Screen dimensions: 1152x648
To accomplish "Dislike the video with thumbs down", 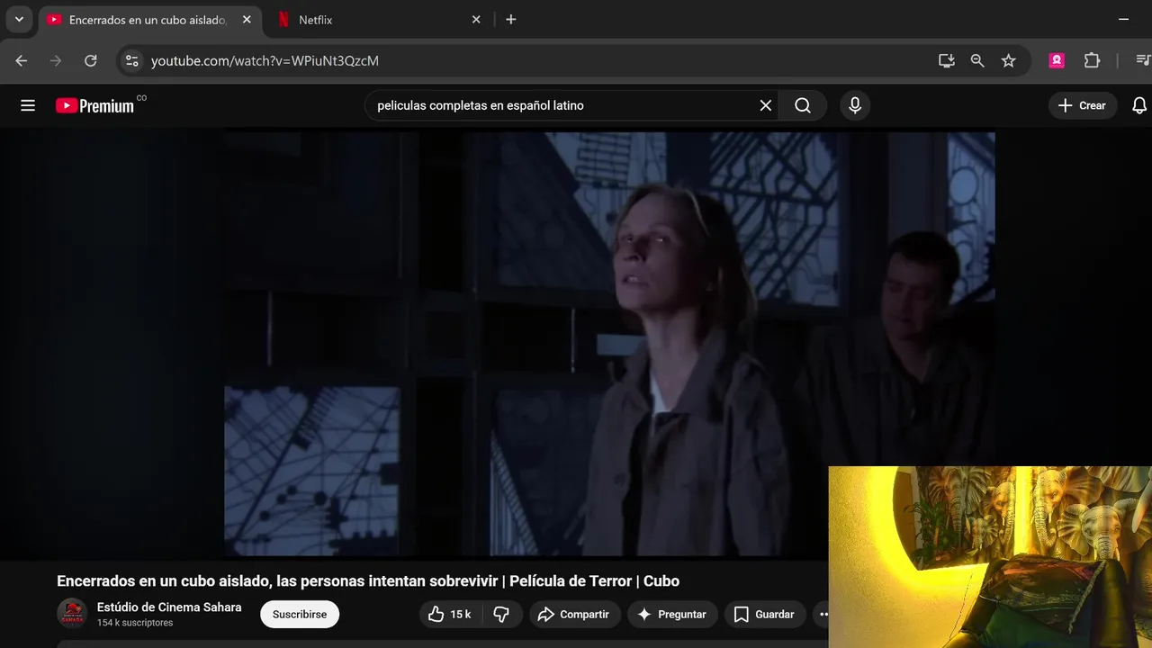I will (x=502, y=614).
